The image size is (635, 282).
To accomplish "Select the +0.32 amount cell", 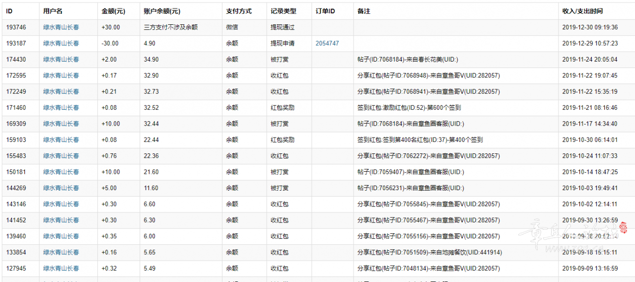I will 109,268.
